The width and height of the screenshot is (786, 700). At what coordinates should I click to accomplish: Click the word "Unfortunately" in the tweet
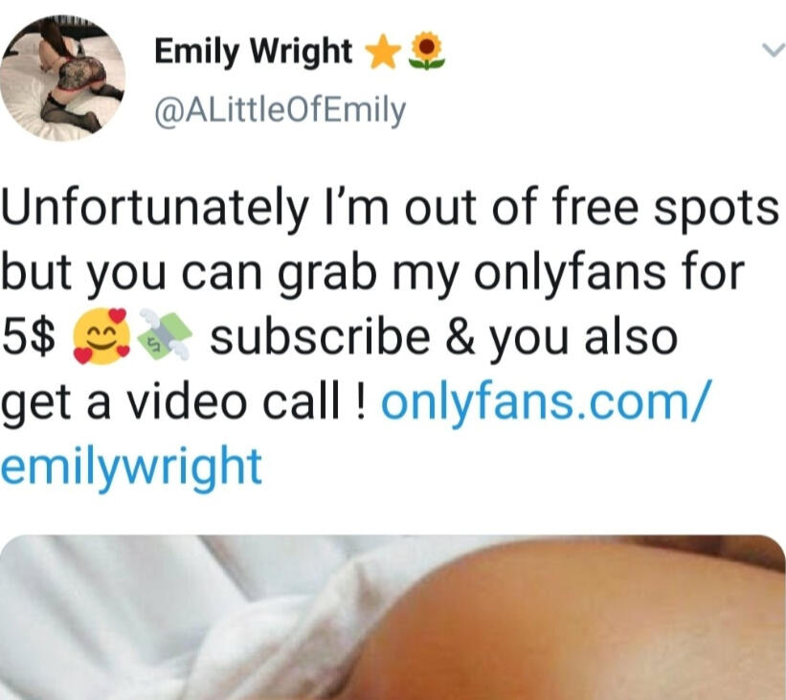155,207
